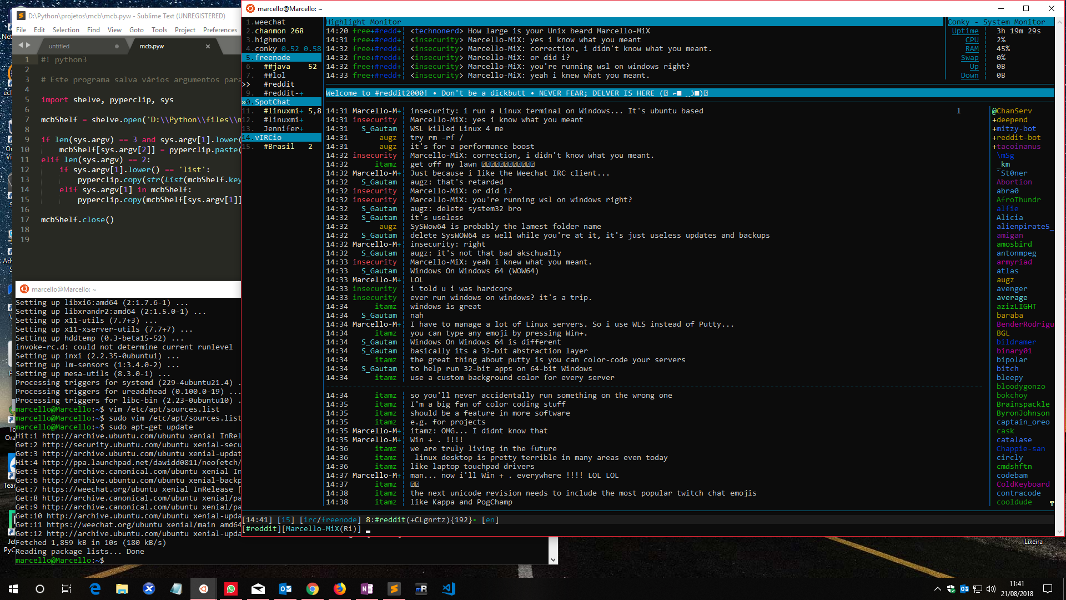Close the mcb.pyw tab
Image resolution: width=1066 pixels, height=600 pixels.
[x=208, y=46]
